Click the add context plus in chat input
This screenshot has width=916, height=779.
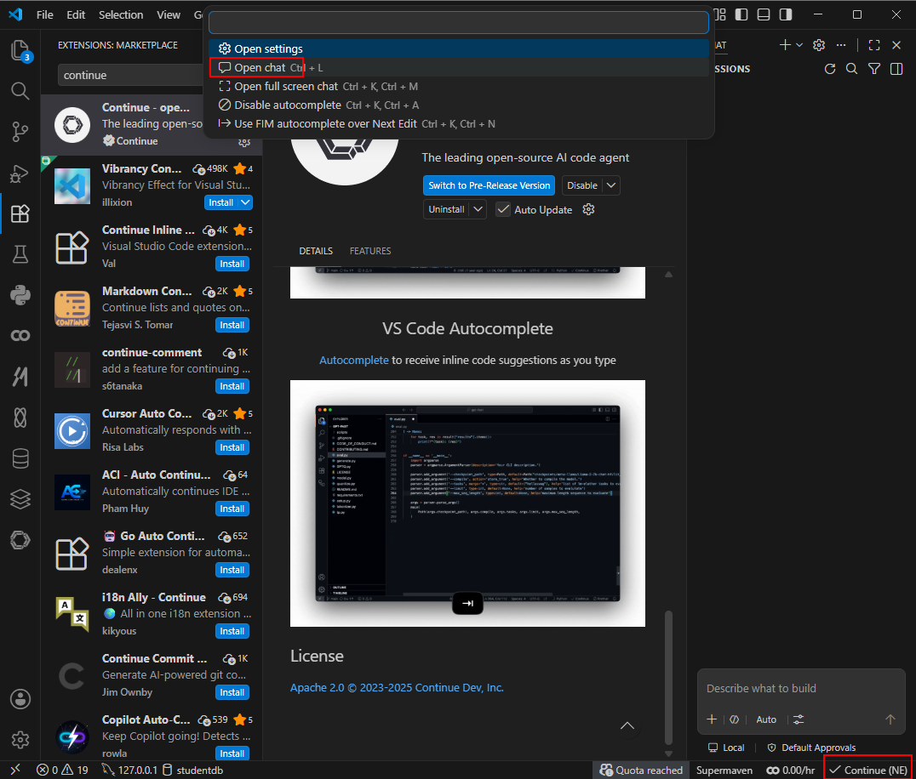click(x=712, y=719)
